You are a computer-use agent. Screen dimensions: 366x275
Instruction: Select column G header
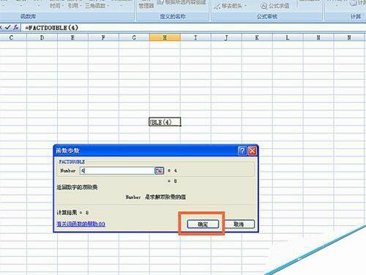click(134, 37)
